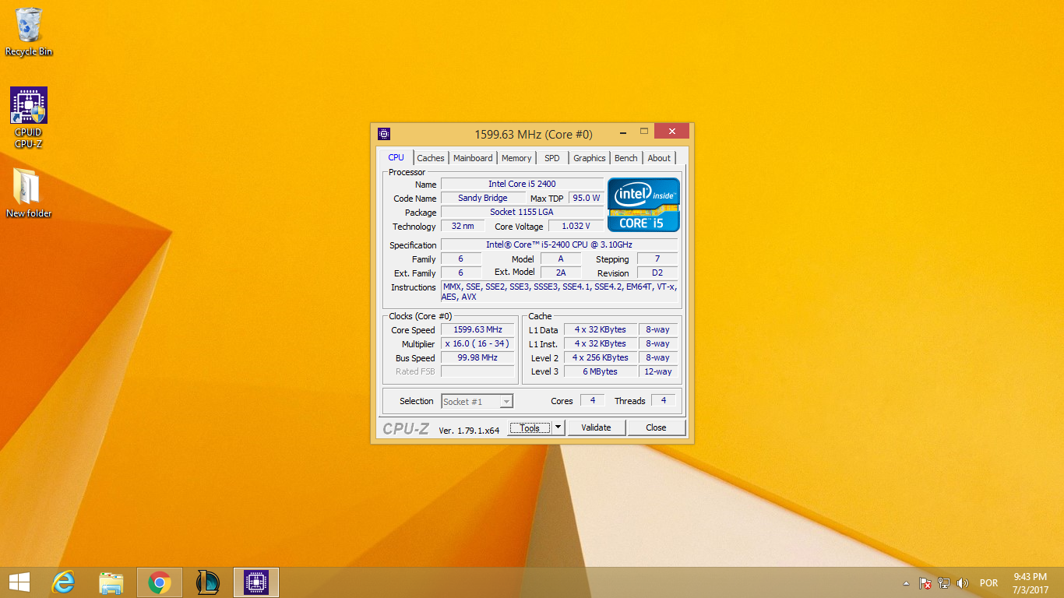Viewport: 1064px width, 598px height.
Task: Open the network status tray icon
Action: tap(944, 583)
